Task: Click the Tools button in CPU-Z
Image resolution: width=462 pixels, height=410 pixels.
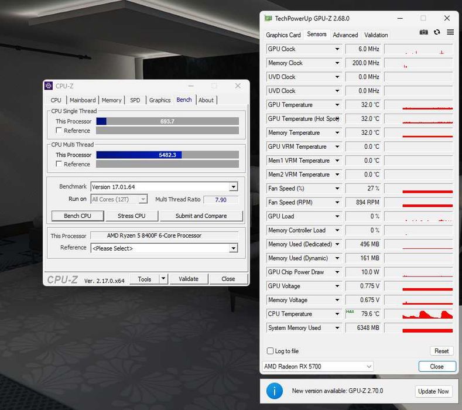Action: pos(145,279)
